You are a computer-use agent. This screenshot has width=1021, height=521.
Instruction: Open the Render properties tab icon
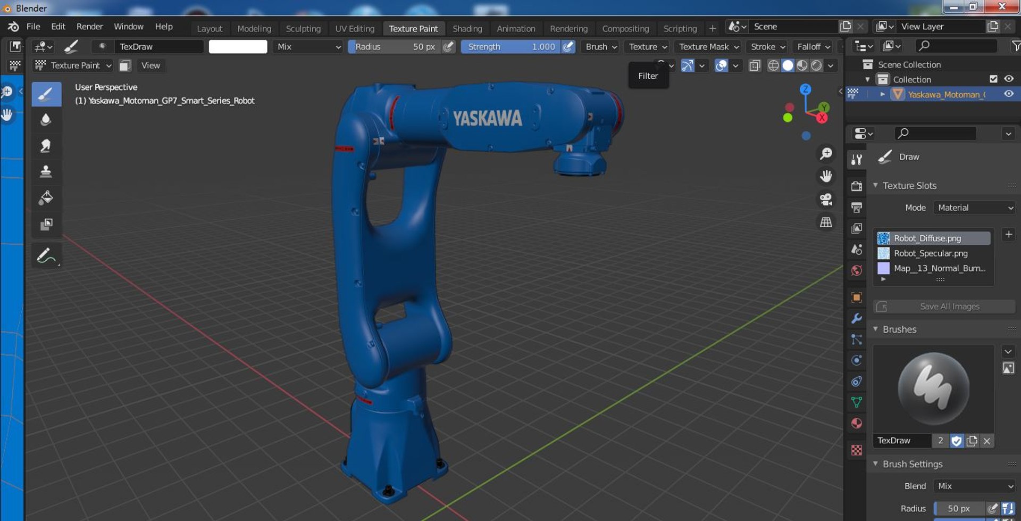[x=856, y=186]
